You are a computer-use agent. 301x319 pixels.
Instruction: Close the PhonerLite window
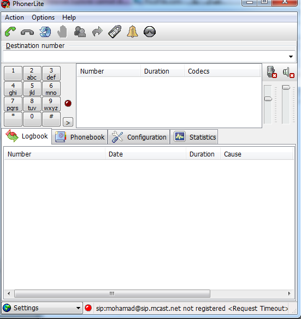pos(285,3)
